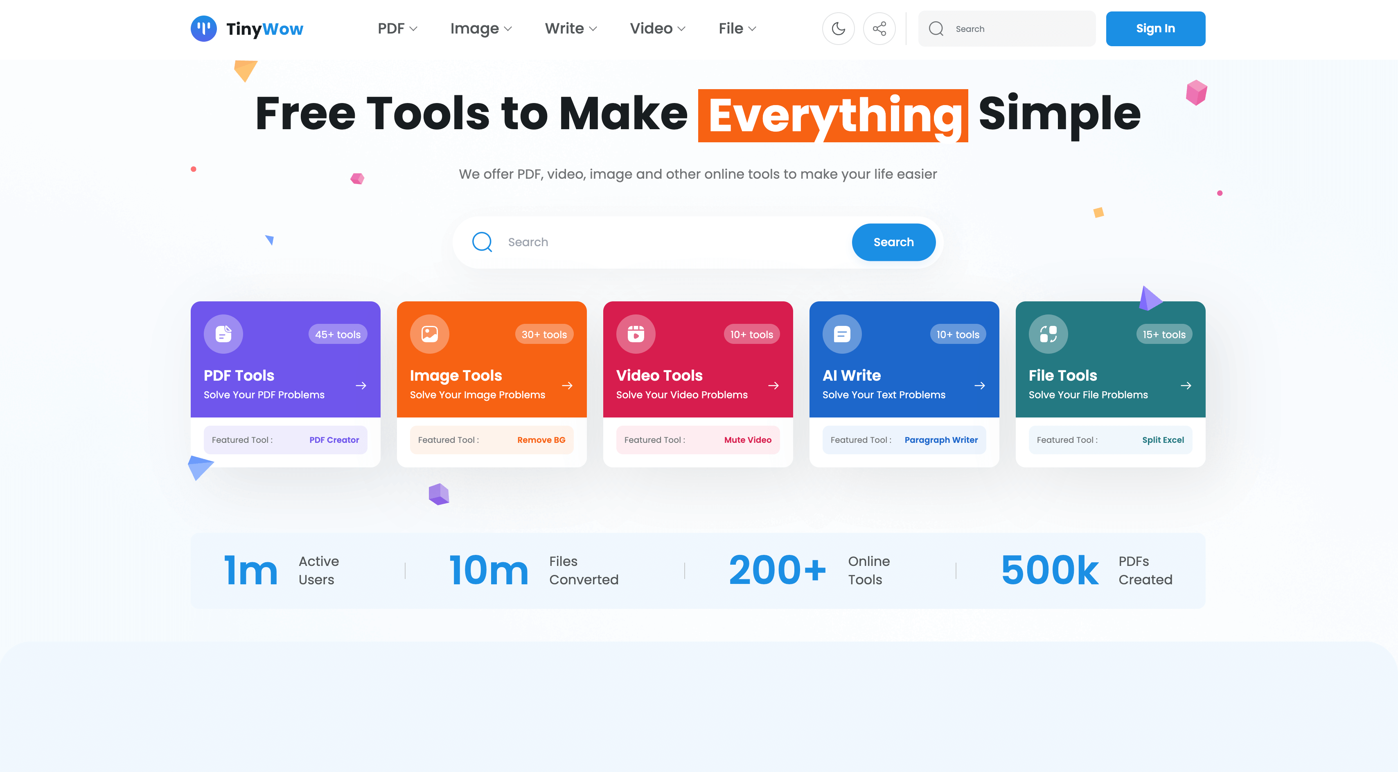Viewport: 1398px width, 772px height.
Task: Click the AI Write text icon
Action: (x=842, y=334)
